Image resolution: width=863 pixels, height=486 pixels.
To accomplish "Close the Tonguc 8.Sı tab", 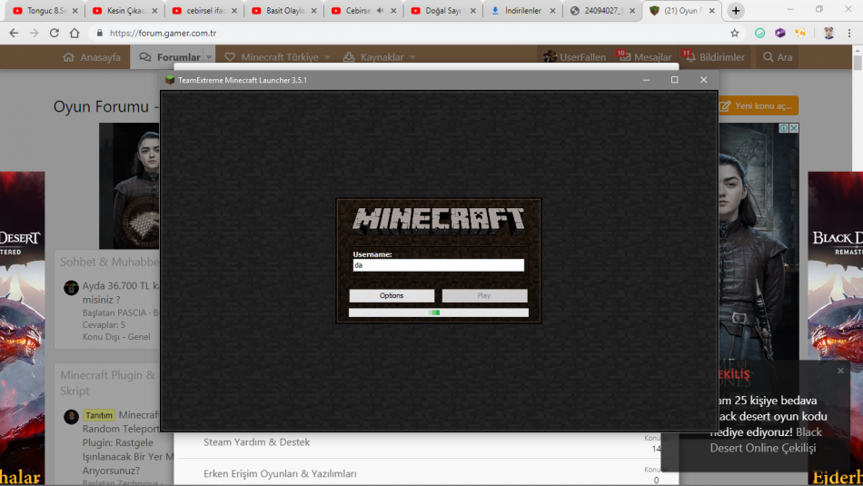I will coord(74,11).
